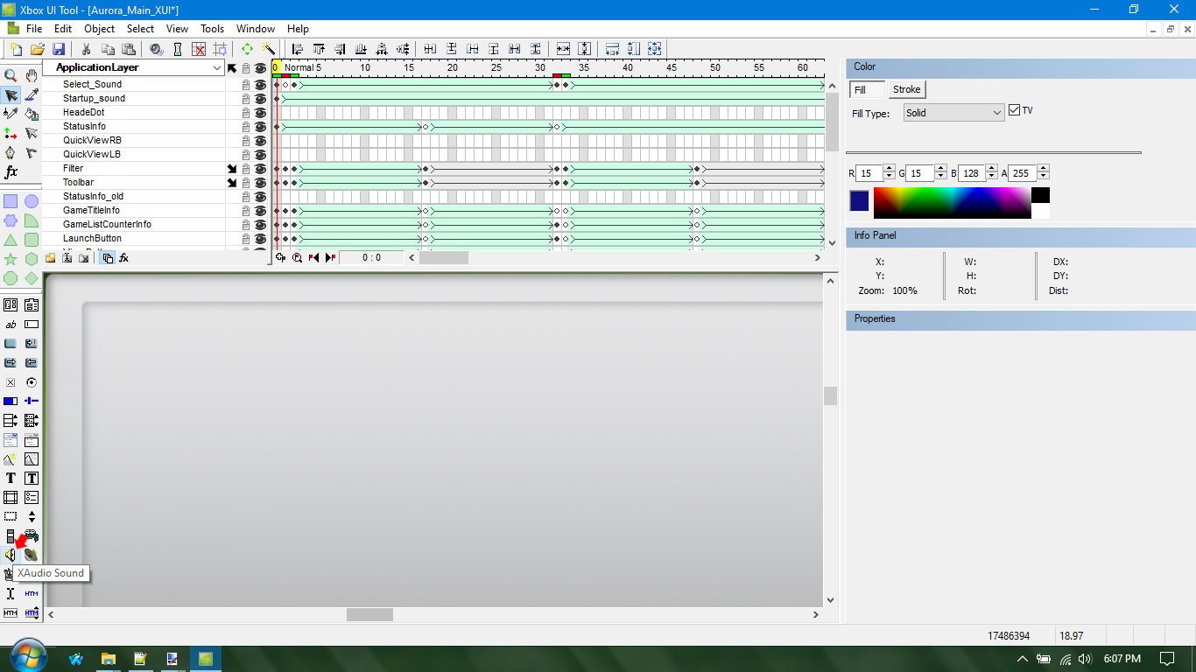Image resolution: width=1196 pixels, height=672 pixels.
Task: Choose the Paint Bucket tool
Action: [x=32, y=114]
